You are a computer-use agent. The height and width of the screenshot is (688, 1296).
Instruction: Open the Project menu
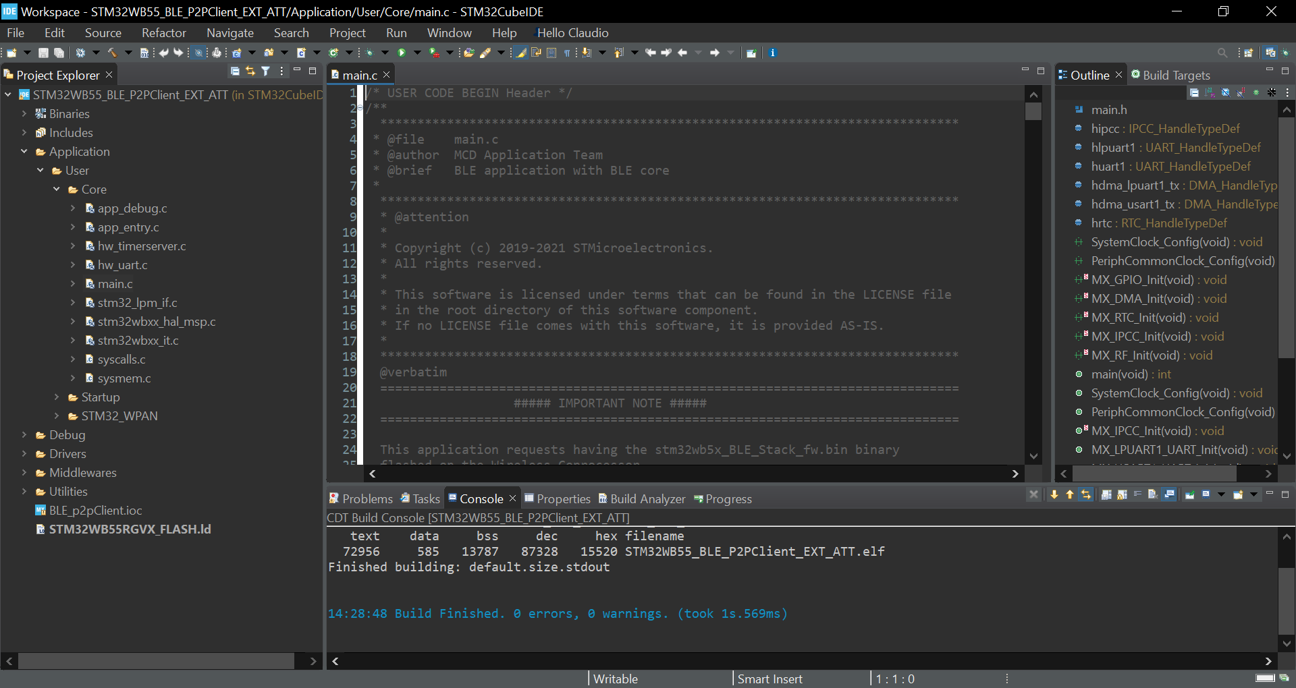(x=347, y=32)
